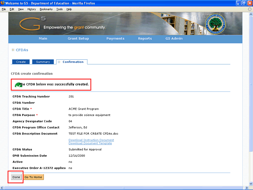The image size is (253, 190).
Task: Switch to the Create tab
Action: click(x=21, y=62)
